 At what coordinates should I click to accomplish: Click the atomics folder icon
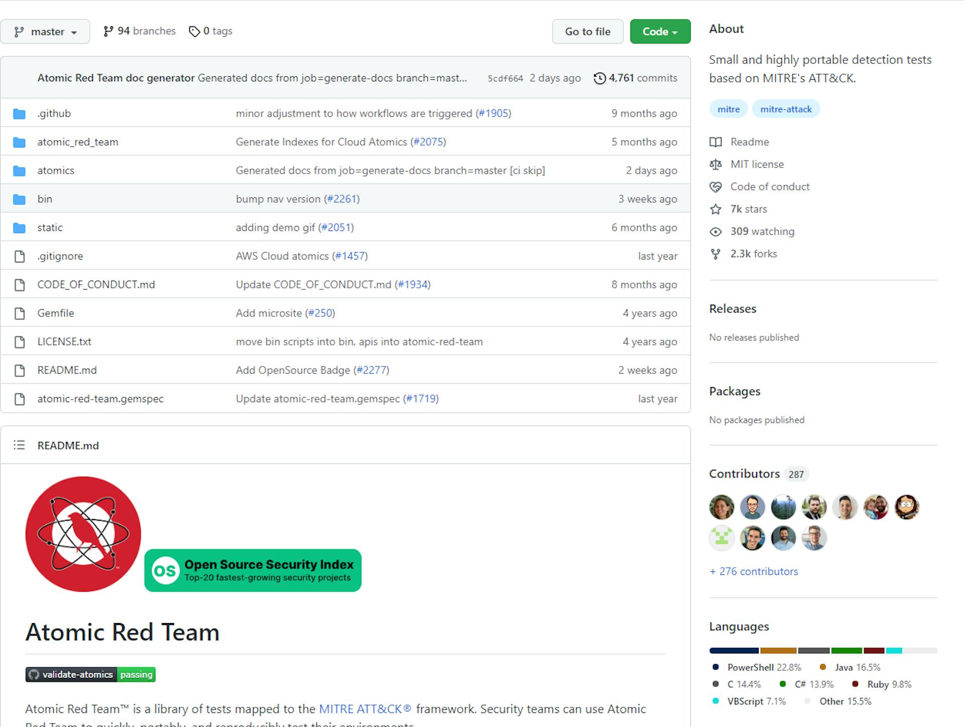19,170
